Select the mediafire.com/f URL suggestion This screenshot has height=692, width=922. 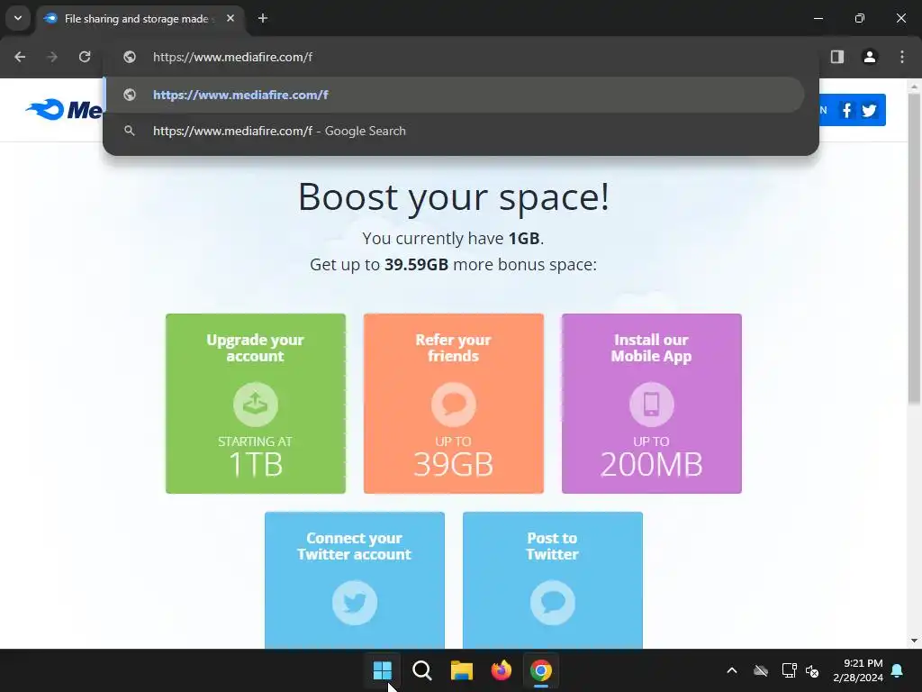pyautogui.click(x=454, y=95)
